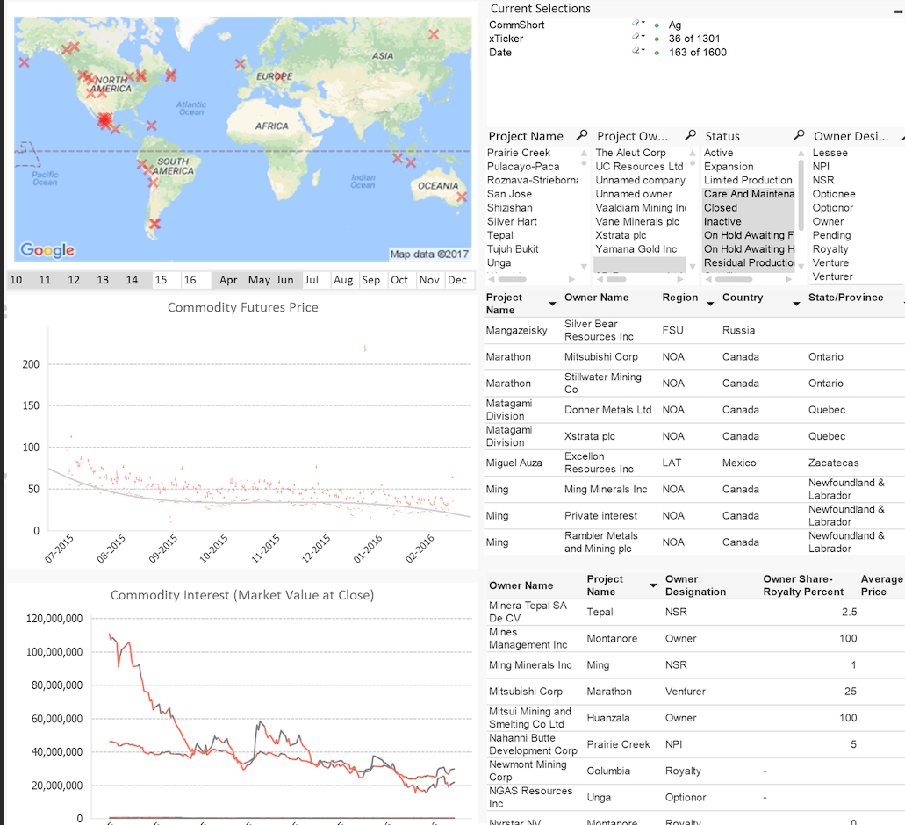905x825 pixels.
Task: Click 'Newmont Mining Corp' owner cell
Action: pos(527,771)
